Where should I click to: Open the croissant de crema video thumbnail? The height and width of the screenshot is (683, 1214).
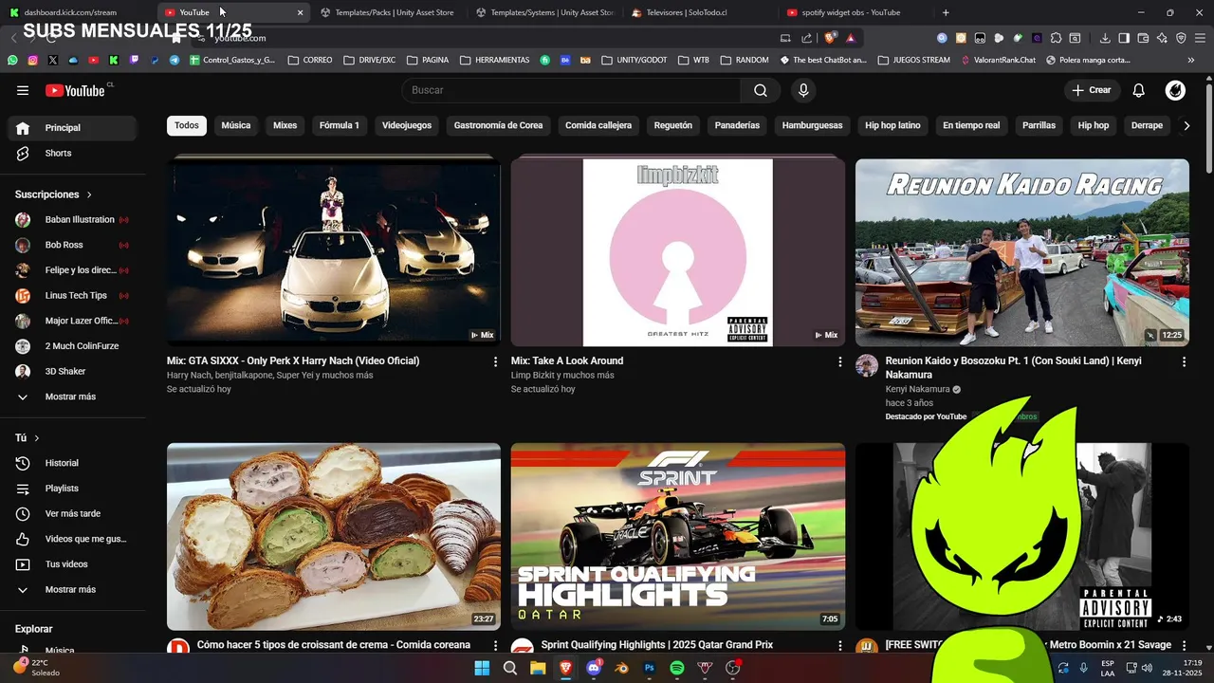334,537
